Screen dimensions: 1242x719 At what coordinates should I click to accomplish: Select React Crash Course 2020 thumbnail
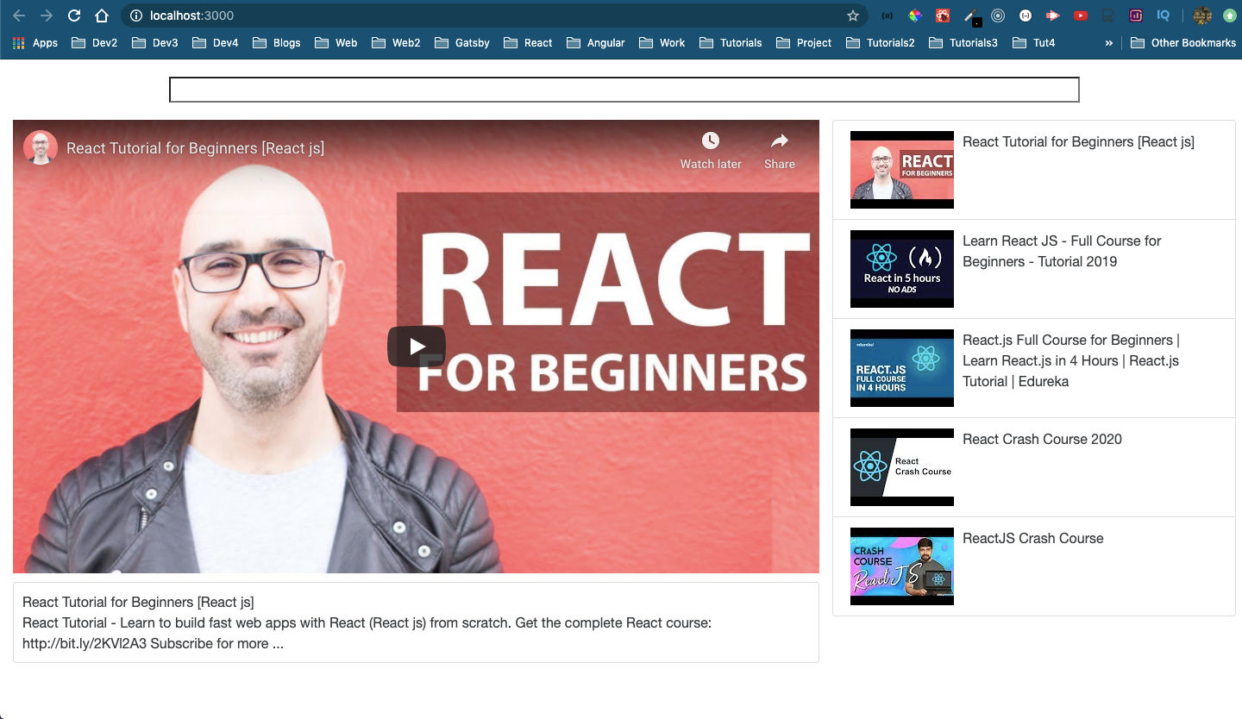click(902, 467)
